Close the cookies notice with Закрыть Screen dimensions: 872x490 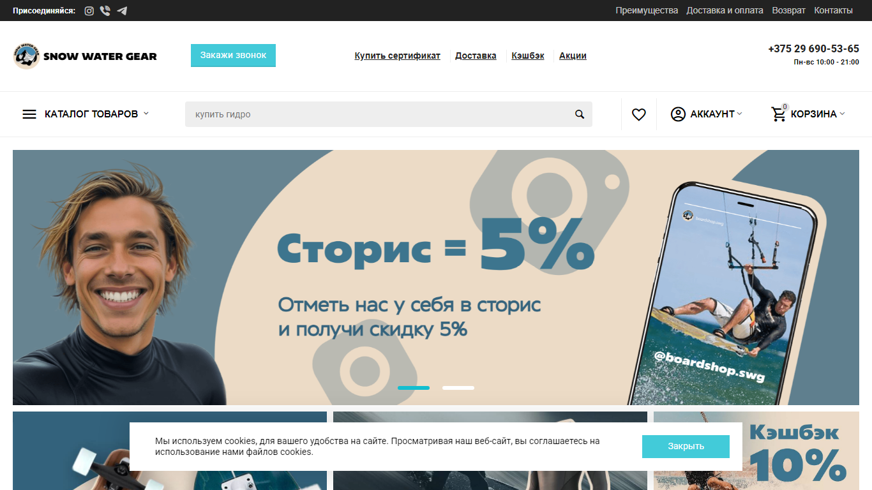[x=686, y=447]
